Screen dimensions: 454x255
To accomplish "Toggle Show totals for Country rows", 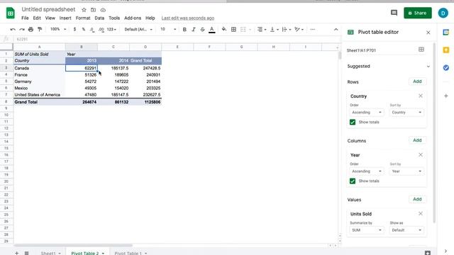I will [x=353, y=122].
